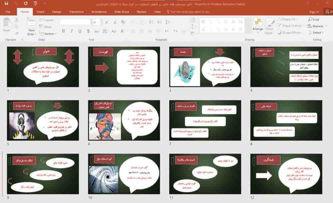Open the Animations tab
The width and height of the screenshot is (333, 203).
(x=99, y=12)
